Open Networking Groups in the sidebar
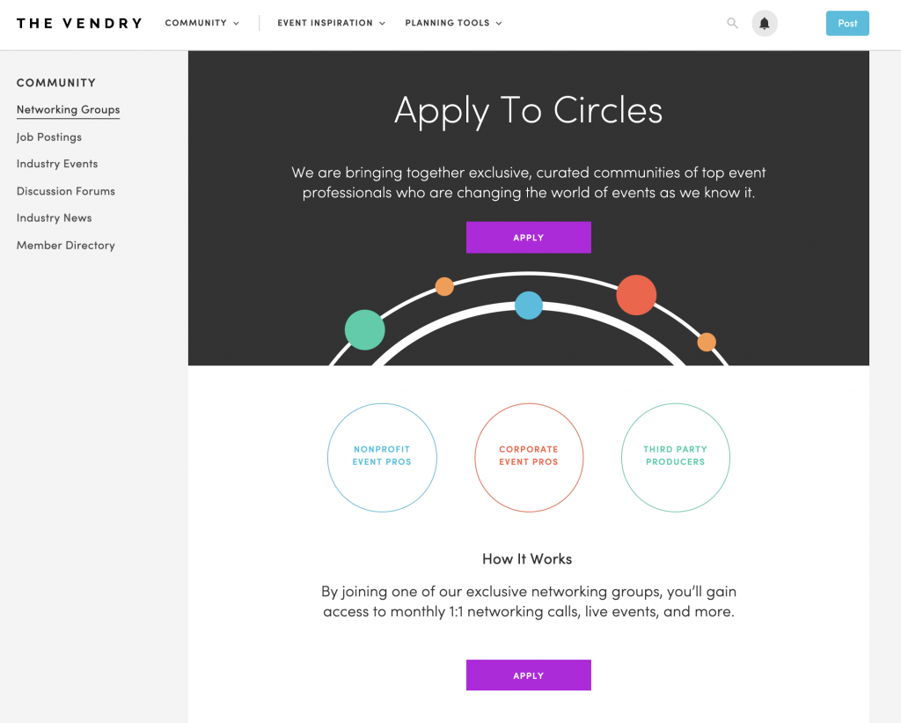Screen dimensions: 901x723 [69, 110]
